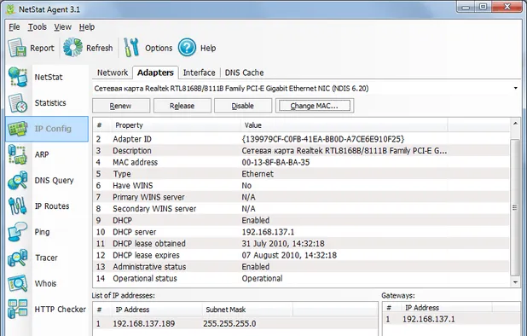
Task: Click the blue Help question icon
Action: (x=187, y=48)
